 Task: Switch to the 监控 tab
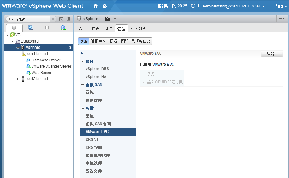[x=108, y=29]
